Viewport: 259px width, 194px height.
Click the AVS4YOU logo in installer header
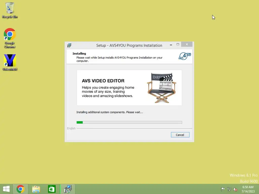tap(185, 56)
